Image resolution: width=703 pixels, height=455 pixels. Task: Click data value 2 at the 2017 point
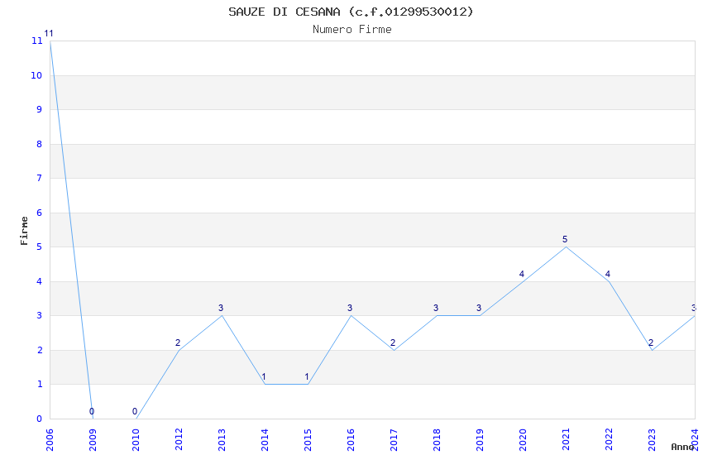393,342
